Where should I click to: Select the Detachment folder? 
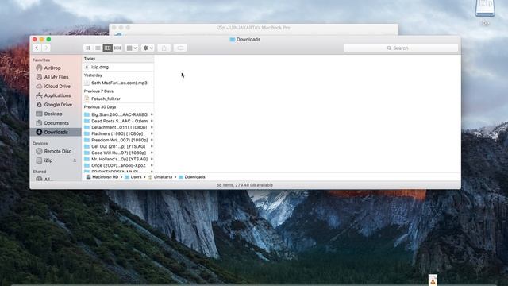pos(118,127)
